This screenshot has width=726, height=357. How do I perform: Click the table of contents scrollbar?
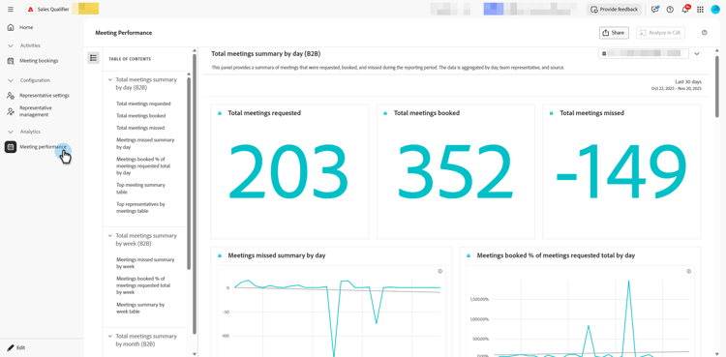[189, 173]
